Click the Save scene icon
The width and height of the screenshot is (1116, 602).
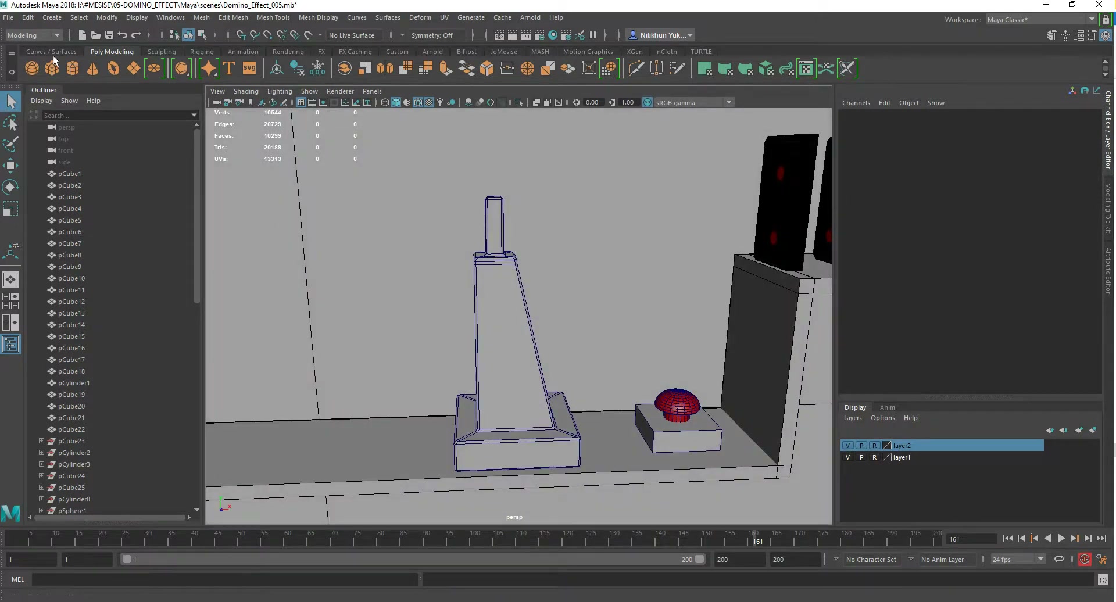(109, 35)
